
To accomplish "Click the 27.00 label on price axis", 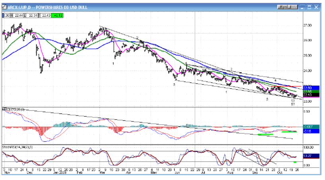I will coord(307,25).
